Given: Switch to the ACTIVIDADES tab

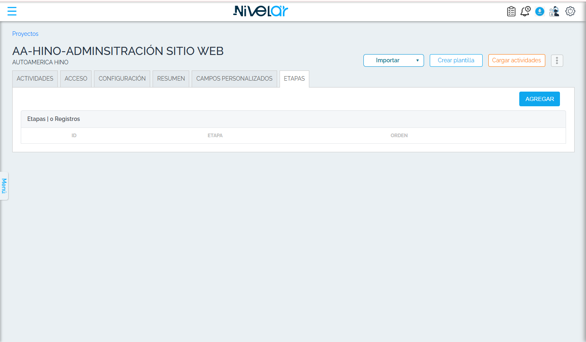Looking at the screenshot, I should 35,79.
